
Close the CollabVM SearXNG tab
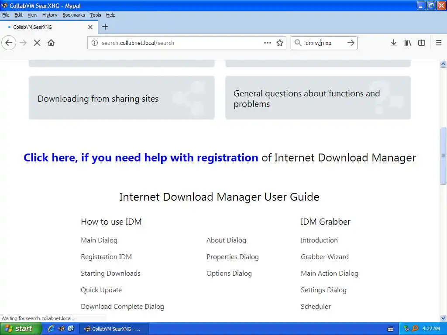(90, 27)
